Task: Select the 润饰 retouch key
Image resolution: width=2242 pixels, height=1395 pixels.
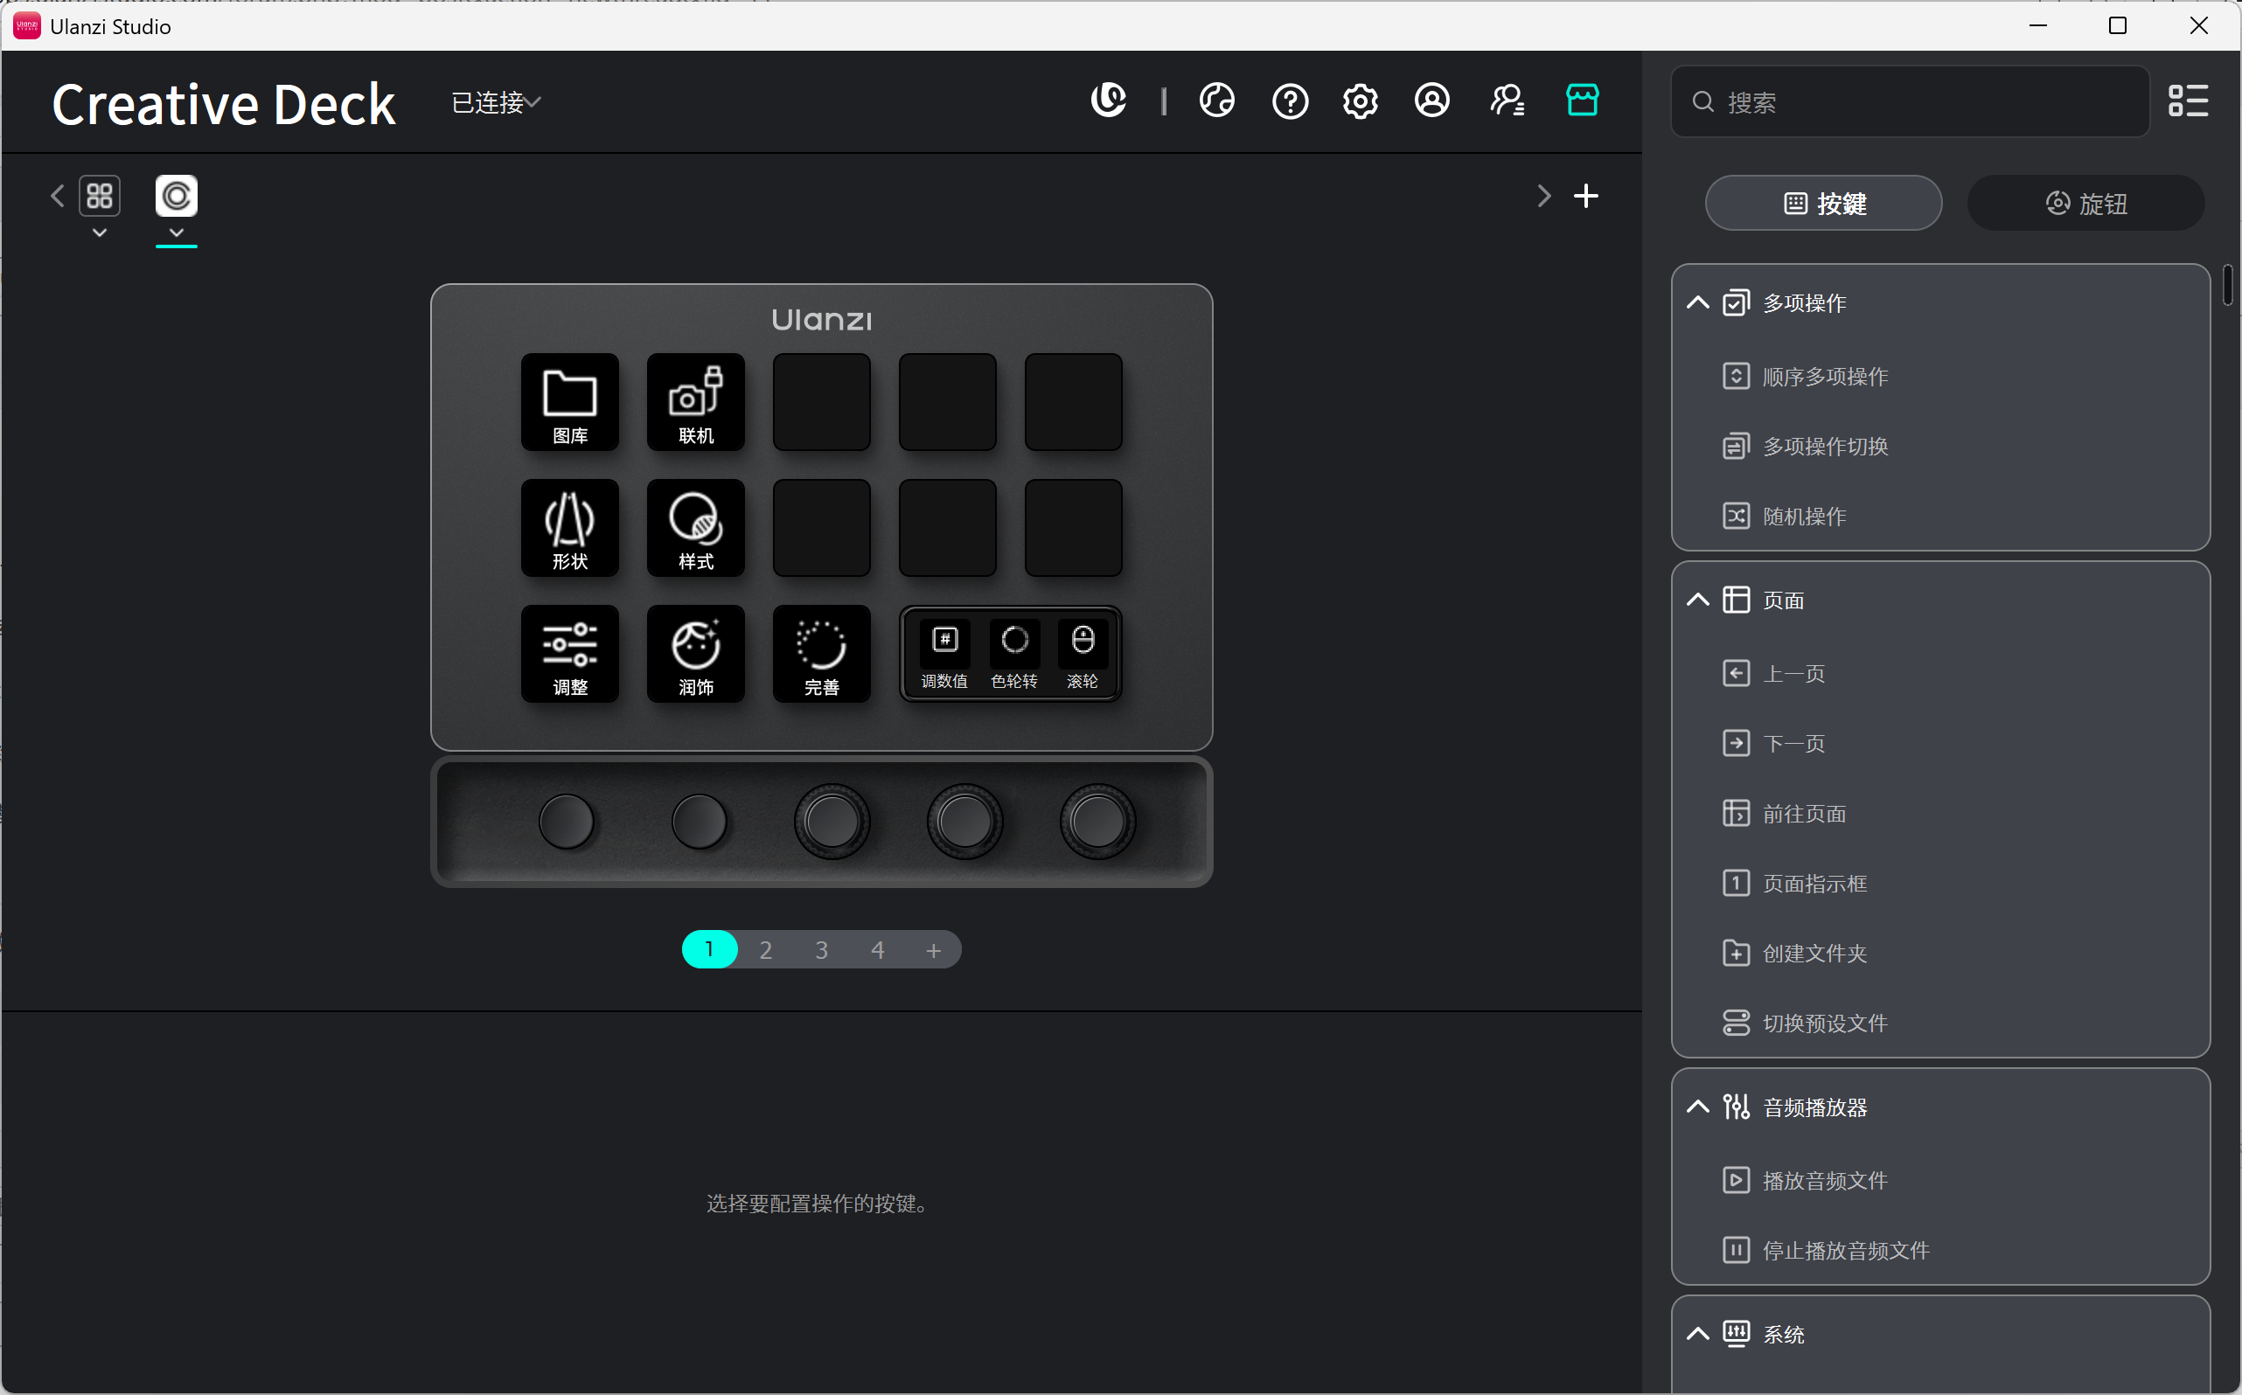Action: [695, 653]
